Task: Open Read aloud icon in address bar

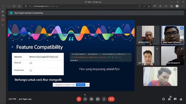Action: click(144, 6)
